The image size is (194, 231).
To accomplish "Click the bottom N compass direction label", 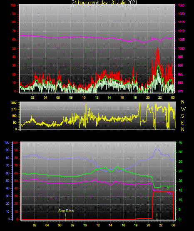I will coord(183,129).
